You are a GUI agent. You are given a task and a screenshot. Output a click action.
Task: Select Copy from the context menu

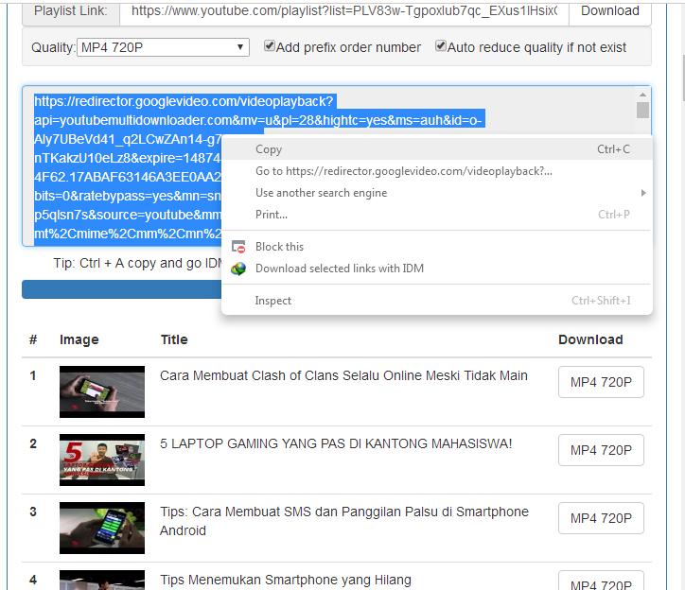(x=269, y=149)
